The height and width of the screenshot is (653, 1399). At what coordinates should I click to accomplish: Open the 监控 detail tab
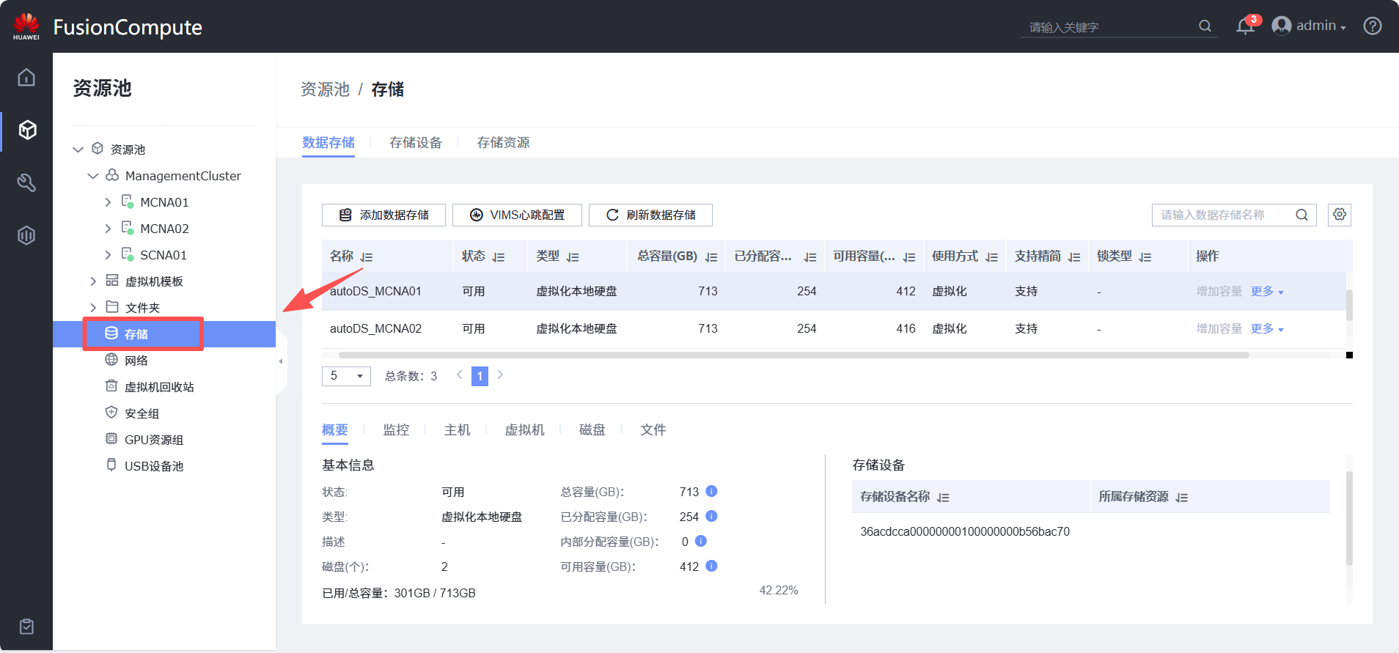[x=396, y=429]
